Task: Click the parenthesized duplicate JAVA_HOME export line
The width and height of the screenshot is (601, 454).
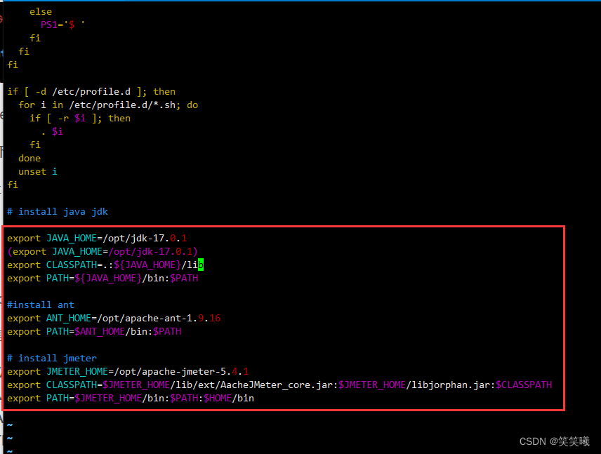Action: (x=102, y=251)
